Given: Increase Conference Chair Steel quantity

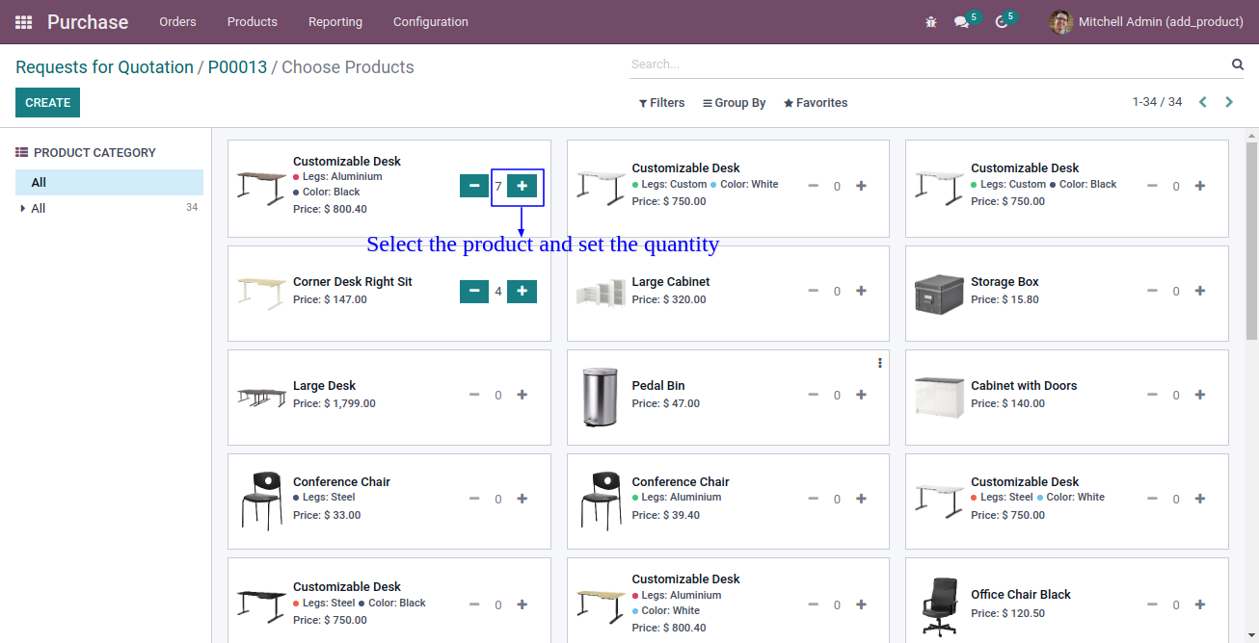Looking at the screenshot, I should (x=522, y=499).
